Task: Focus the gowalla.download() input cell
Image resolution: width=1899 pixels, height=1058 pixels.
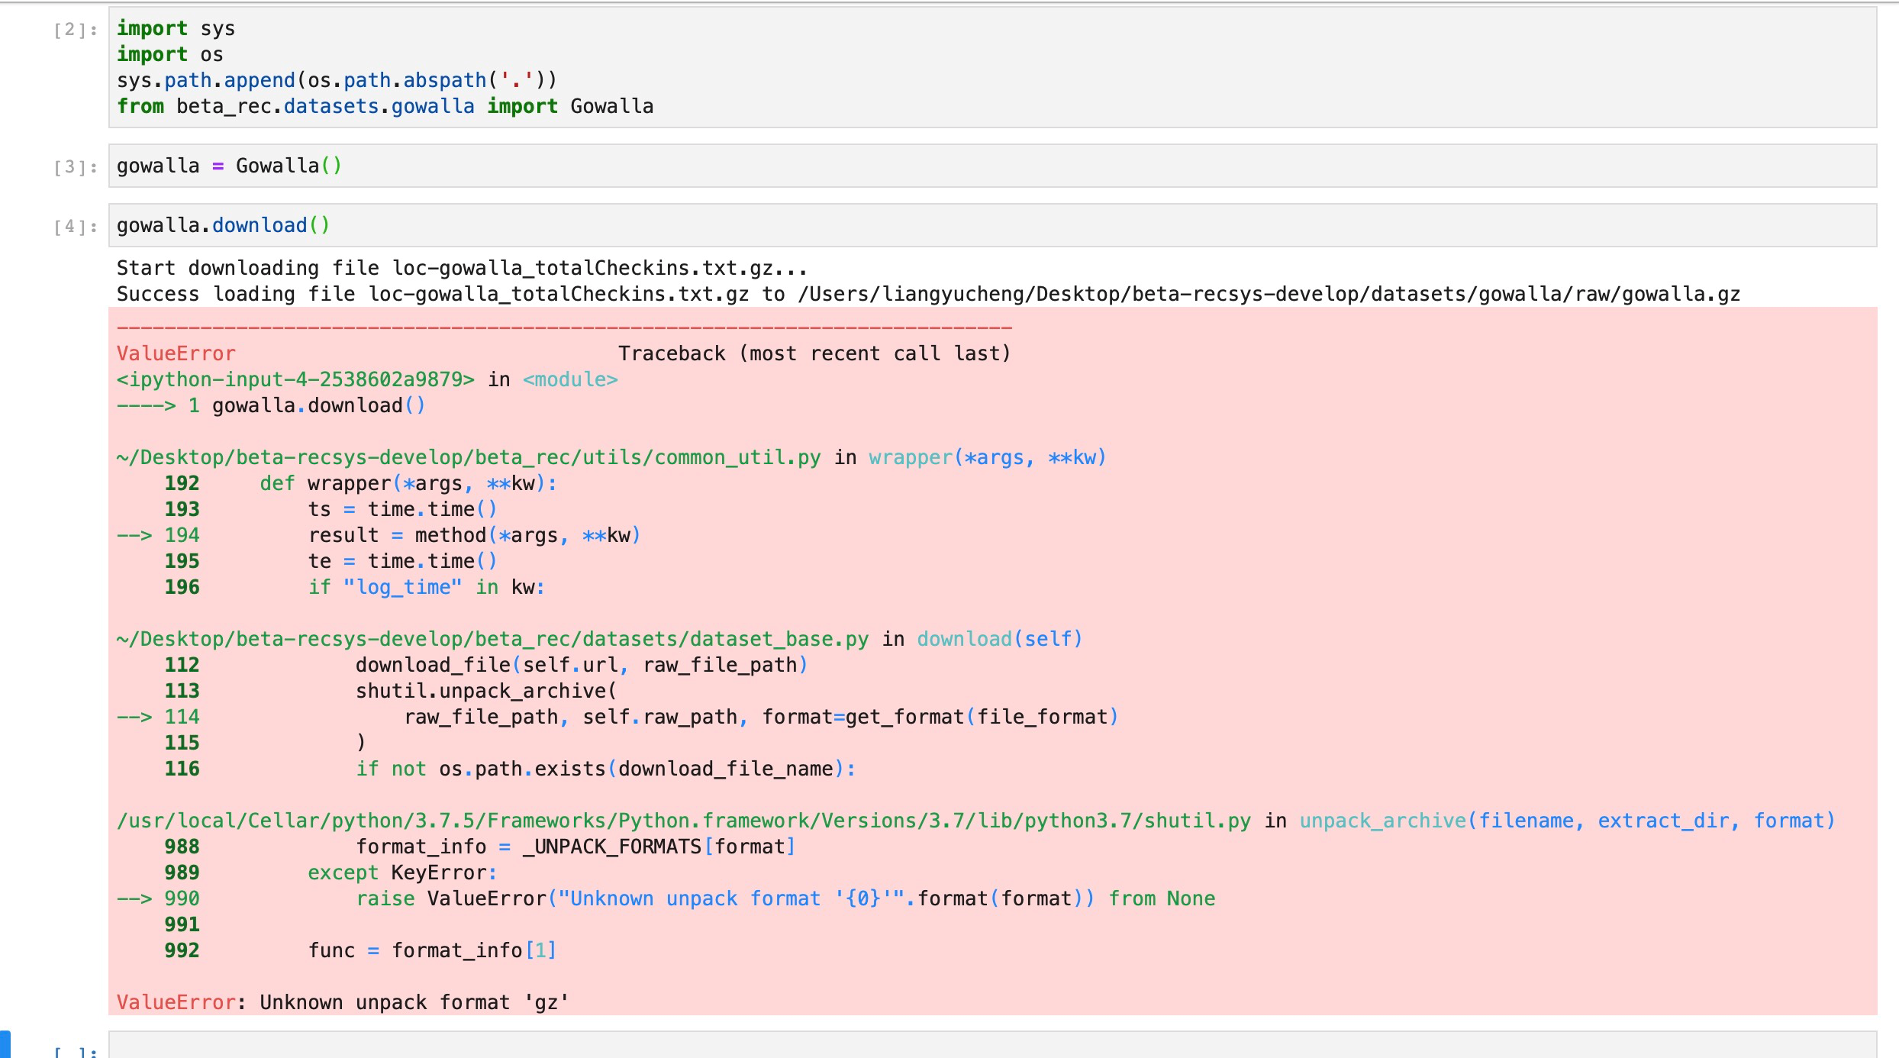Action: [x=992, y=225]
